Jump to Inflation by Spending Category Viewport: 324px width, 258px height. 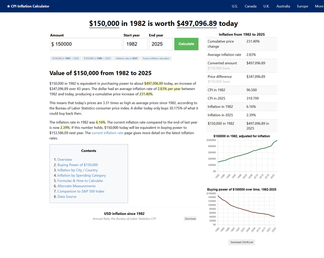[81, 176]
